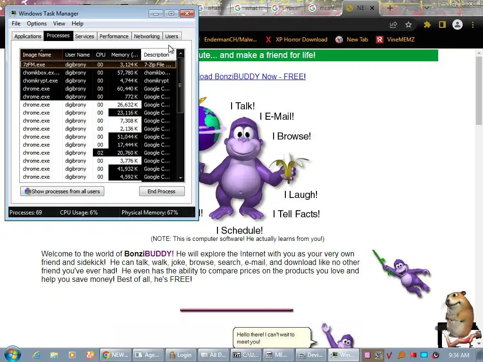Click orange magnifier system tray icon
Viewport: 483px width, 362px height.
click(x=401, y=355)
